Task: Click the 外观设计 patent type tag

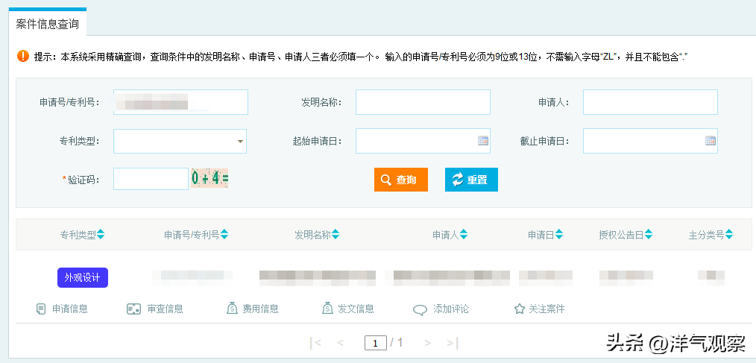Action: click(x=83, y=277)
